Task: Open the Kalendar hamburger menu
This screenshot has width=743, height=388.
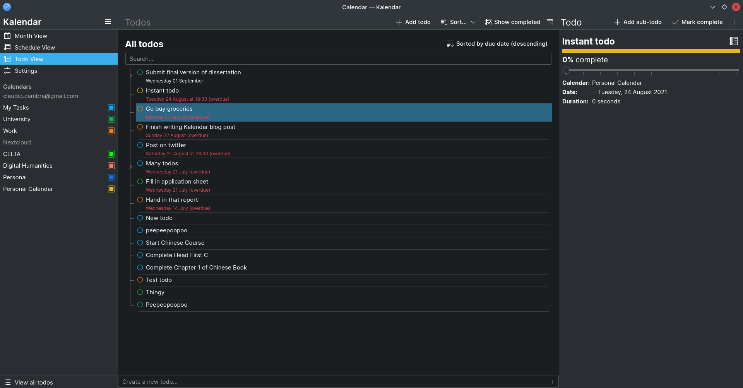Action: click(108, 22)
